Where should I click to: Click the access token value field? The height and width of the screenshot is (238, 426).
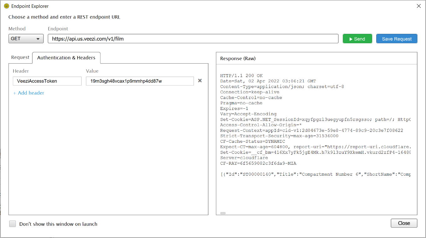point(140,81)
